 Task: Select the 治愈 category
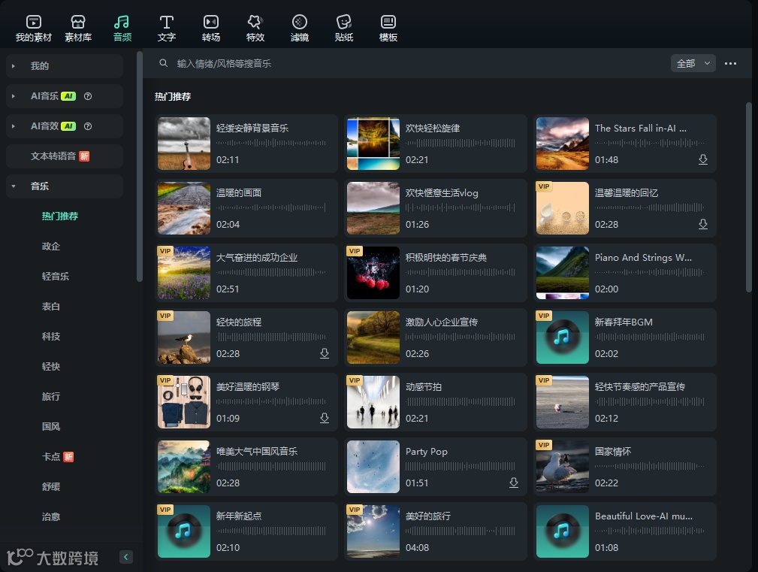click(51, 516)
